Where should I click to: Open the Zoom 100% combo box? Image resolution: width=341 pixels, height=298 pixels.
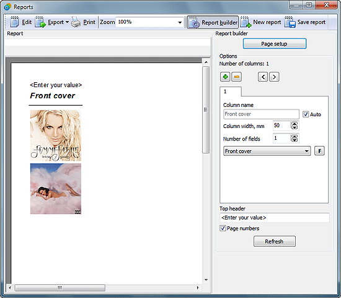coord(149,22)
